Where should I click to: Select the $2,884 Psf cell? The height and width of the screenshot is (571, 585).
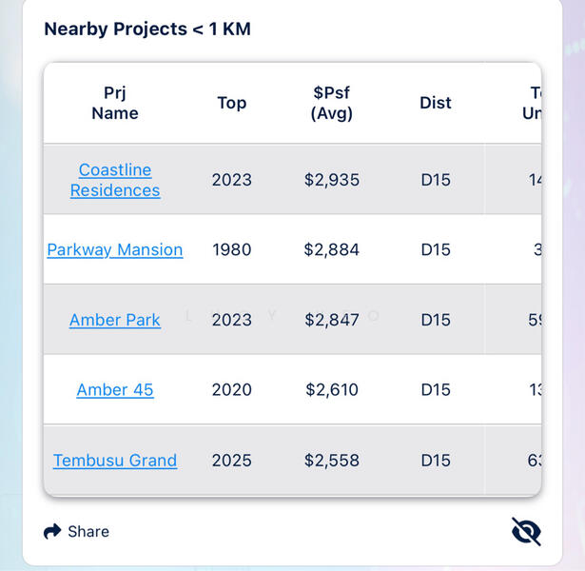point(332,249)
